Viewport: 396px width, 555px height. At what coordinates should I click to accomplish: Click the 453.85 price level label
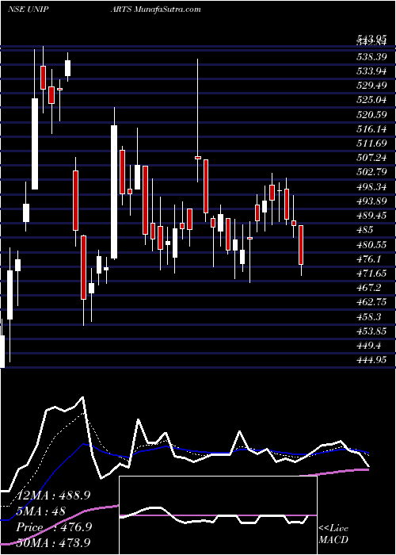[x=371, y=331]
